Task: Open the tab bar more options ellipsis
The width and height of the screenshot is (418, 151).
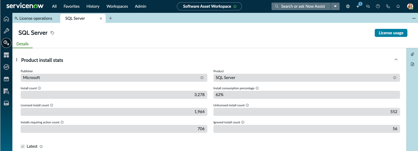Action: 414,18
